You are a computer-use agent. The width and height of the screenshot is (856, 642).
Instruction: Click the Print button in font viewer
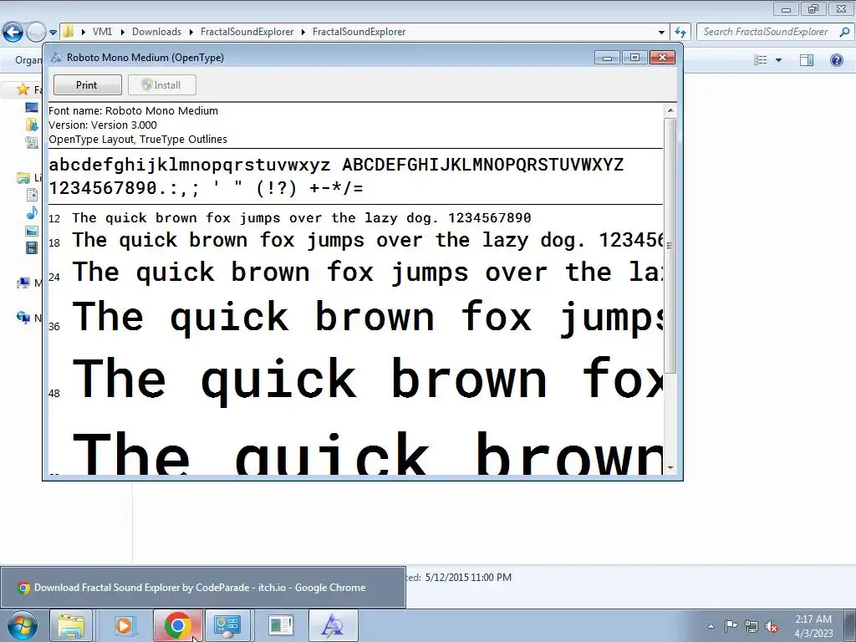coord(87,85)
